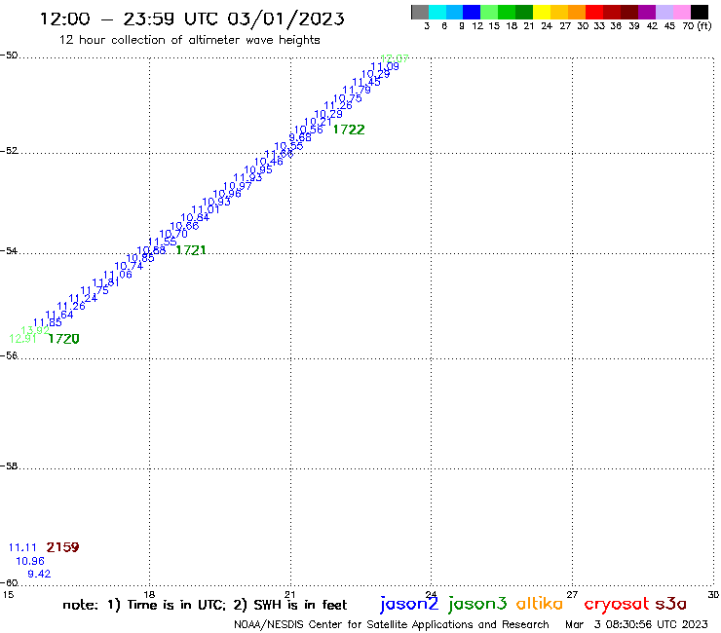Click the green pass time label 1721
The image size is (721, 633).
click(191, 250)
